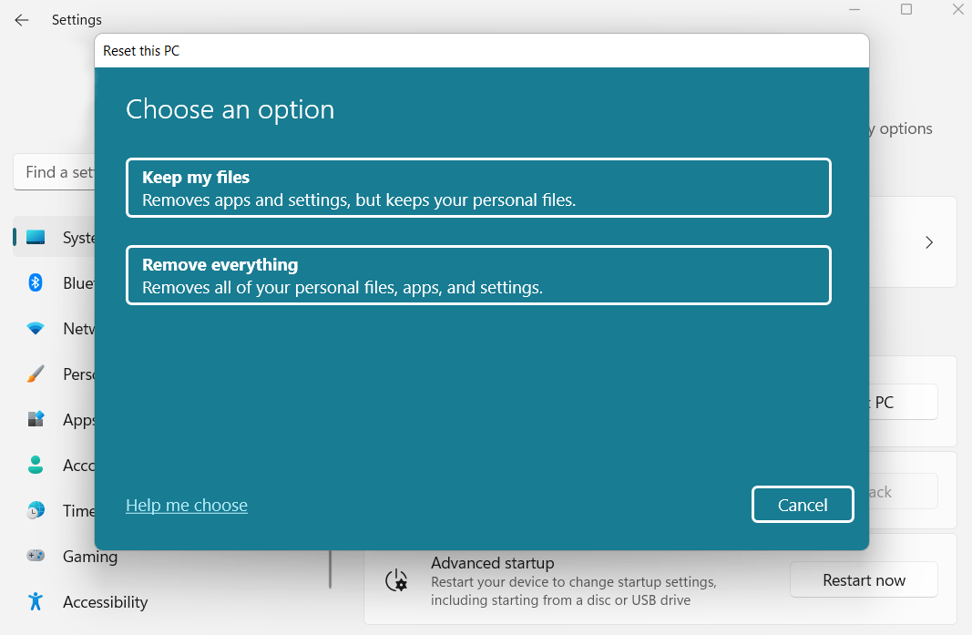Click the System icon in sidebar
Image resolution: width=972 pixels, height=635 pixels.
[x=36, y=237]
